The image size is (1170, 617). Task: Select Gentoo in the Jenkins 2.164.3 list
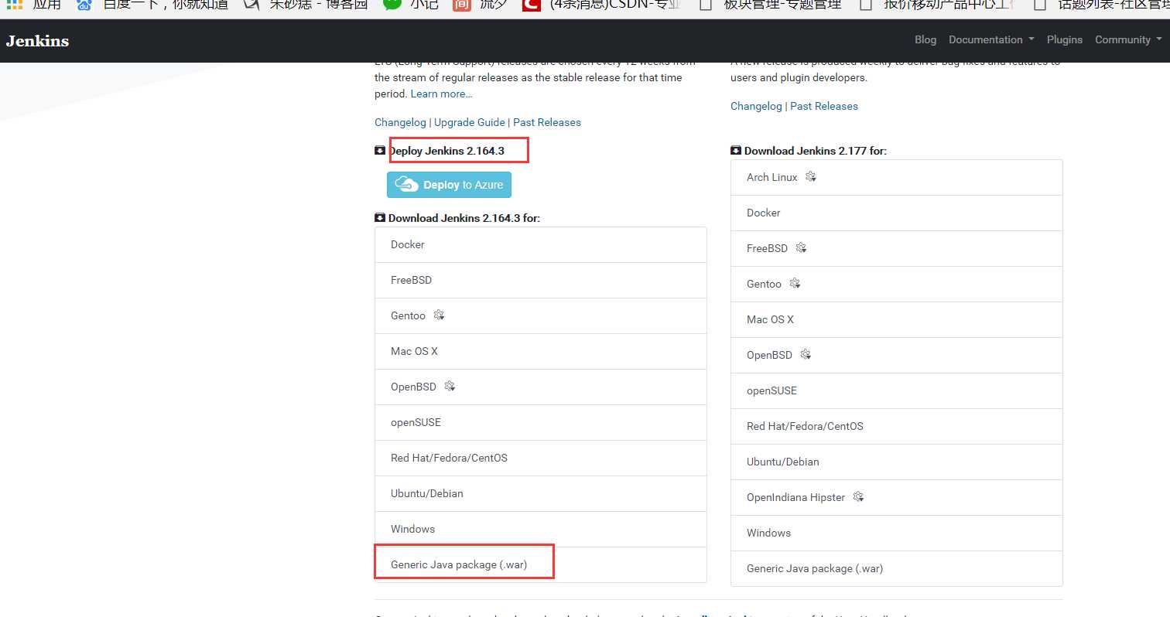pos(541,315)
